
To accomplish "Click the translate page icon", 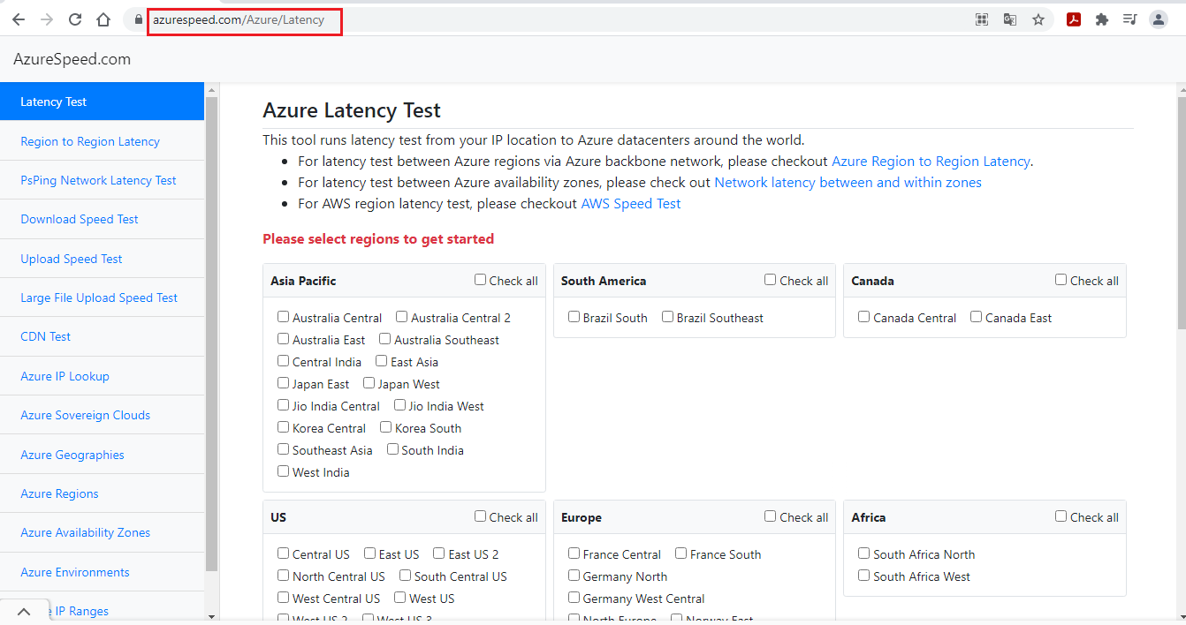I will click(1009, 19).
